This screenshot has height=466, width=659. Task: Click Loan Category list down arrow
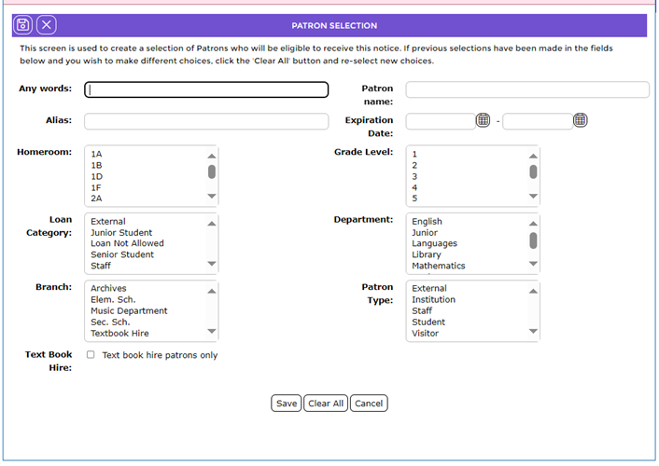pyautogui.click(x=212, y=264)
